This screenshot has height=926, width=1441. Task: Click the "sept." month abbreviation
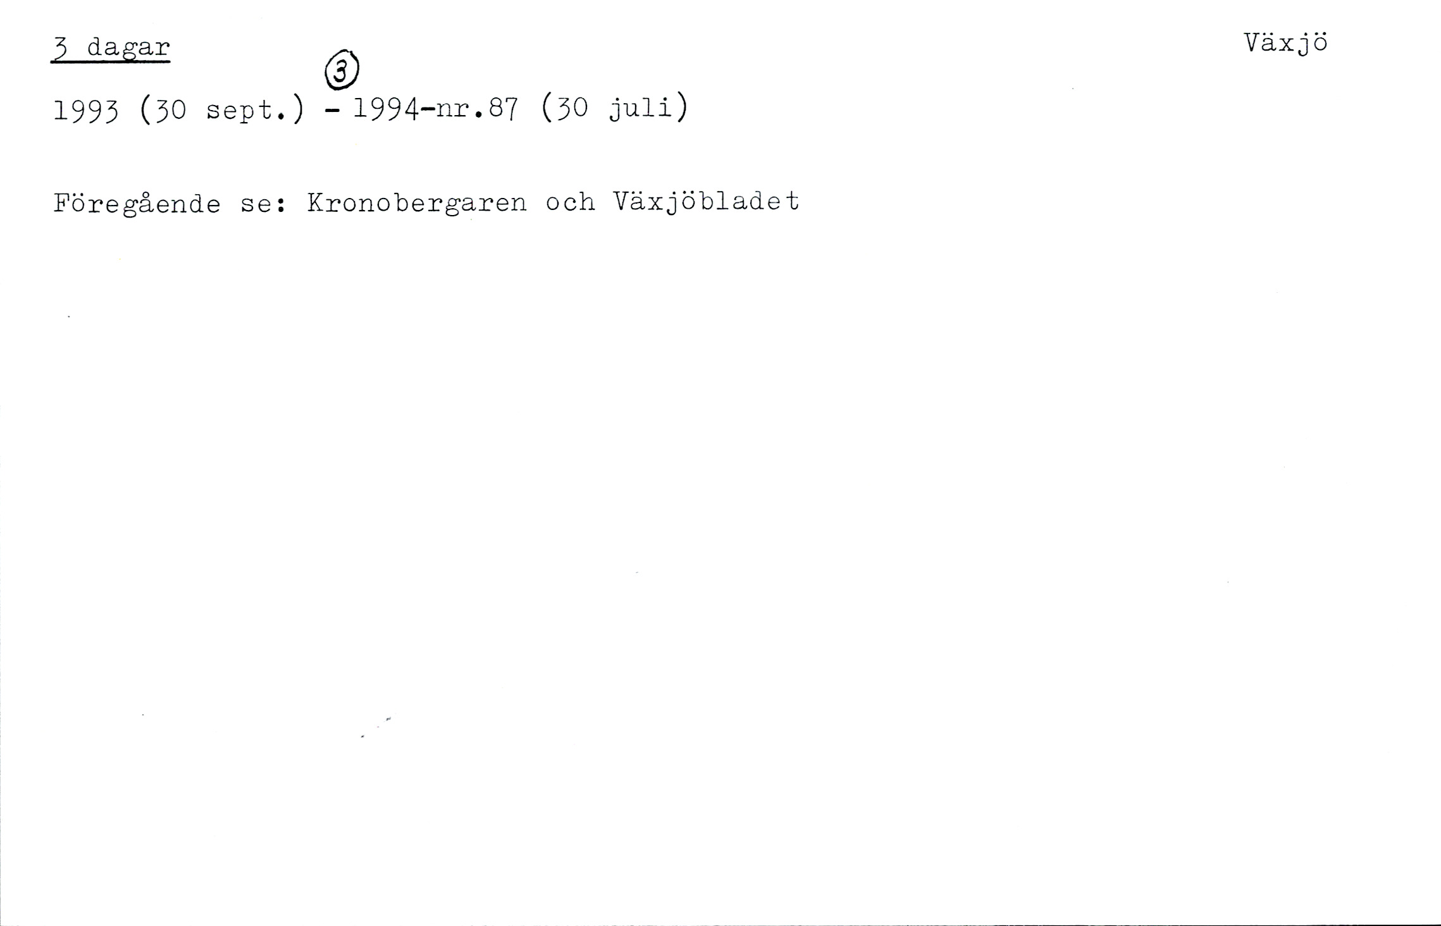(x=247, y=112)
